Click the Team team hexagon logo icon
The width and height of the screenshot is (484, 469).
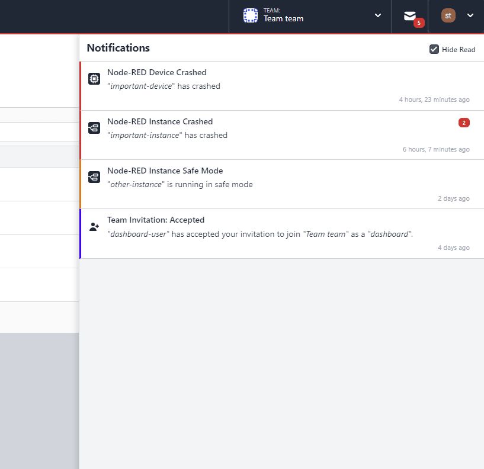pos(250,15)
